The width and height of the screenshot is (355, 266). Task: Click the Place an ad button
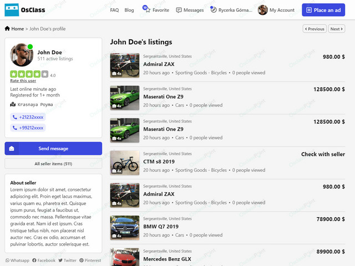pyautogui.click(x=323, y=10)
